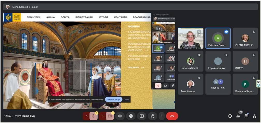Open the ПРЕС-ЦЕНТР link
The image size is (261, 123).
(136, 68)
